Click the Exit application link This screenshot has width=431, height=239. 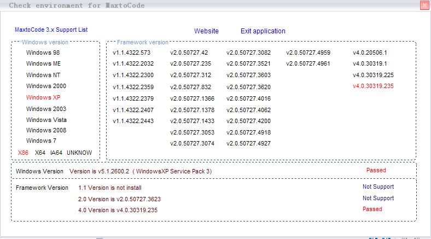coord(263,31)
